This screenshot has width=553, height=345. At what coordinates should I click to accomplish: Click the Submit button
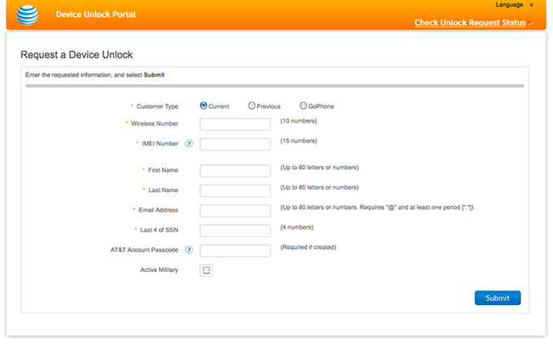coord(498,298)
